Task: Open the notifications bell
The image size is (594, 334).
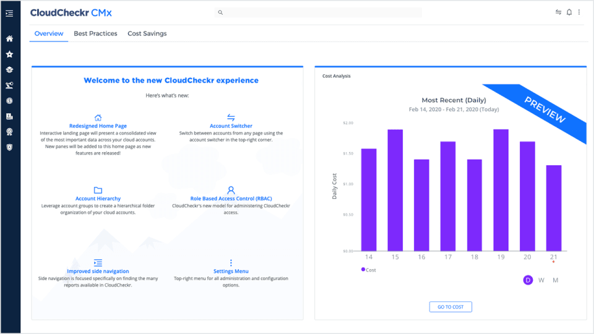Action: [x=569, y=12]
